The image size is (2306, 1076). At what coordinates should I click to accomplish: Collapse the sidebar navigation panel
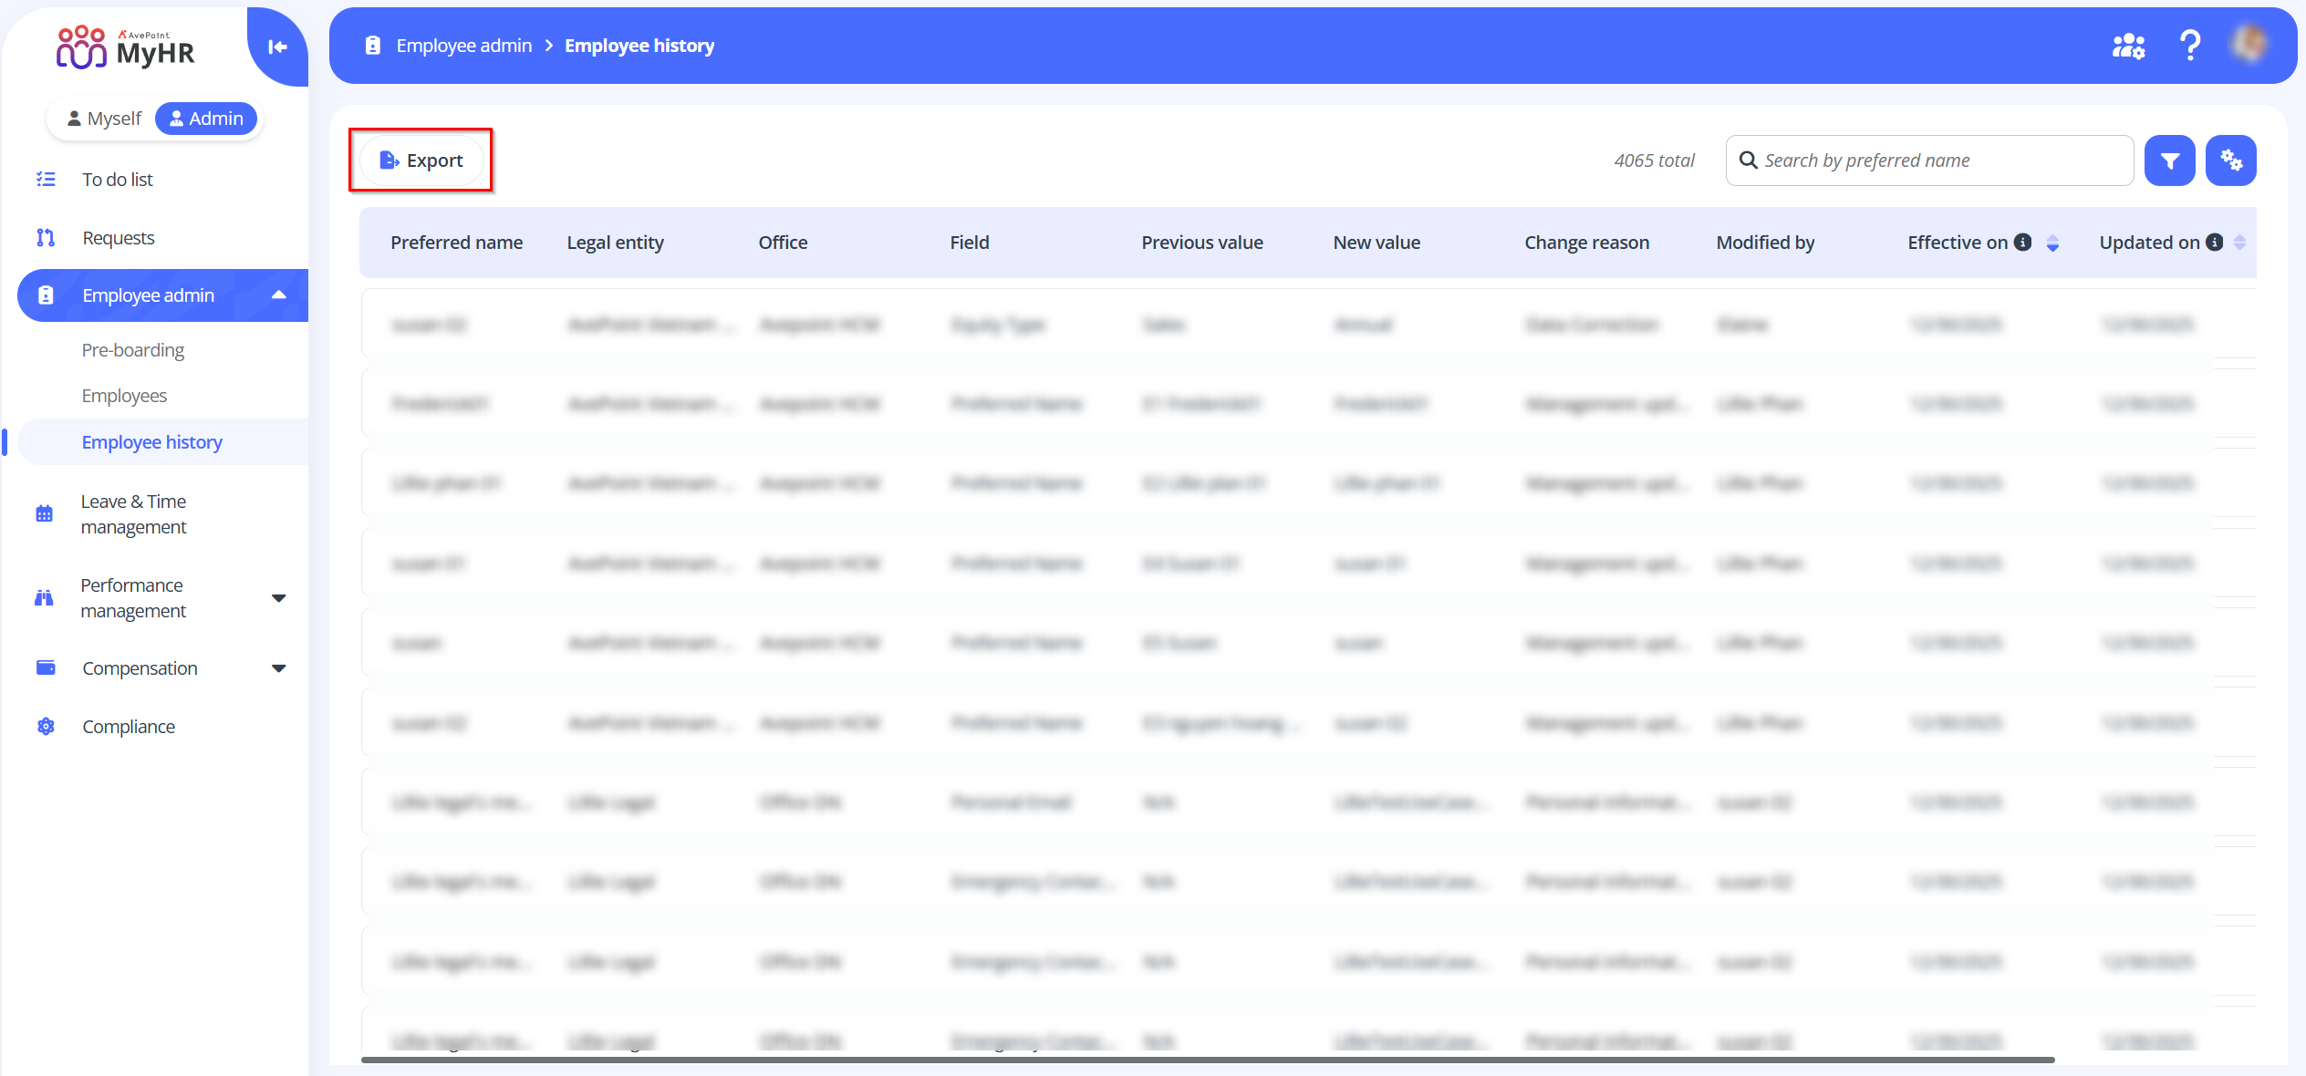tap(277, 47)
